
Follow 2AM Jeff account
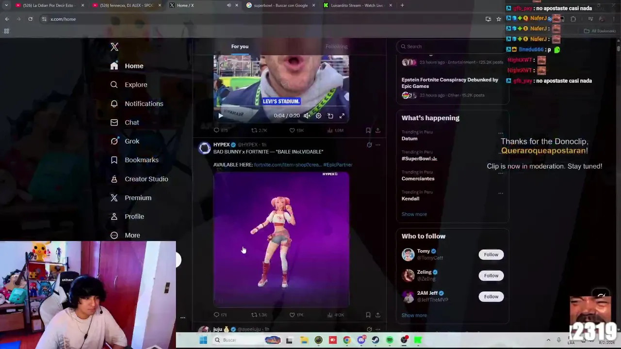(491, 296)
